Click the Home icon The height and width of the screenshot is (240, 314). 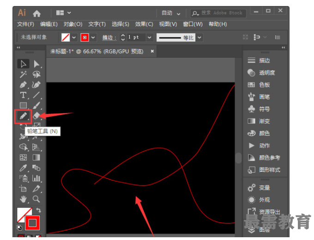point(36,13)
